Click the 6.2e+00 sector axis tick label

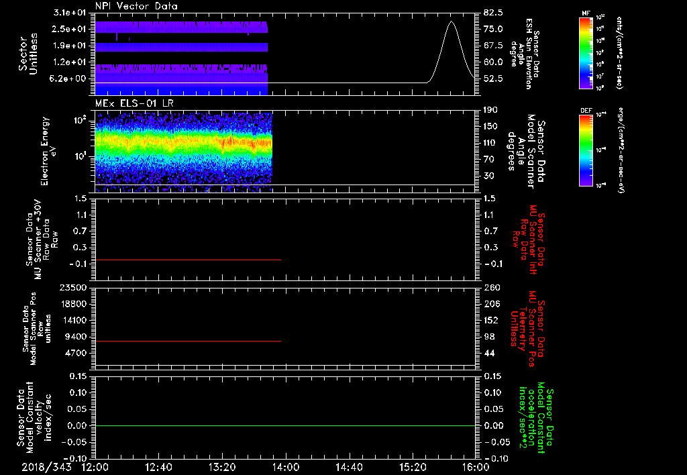click(x=69, y=78)
